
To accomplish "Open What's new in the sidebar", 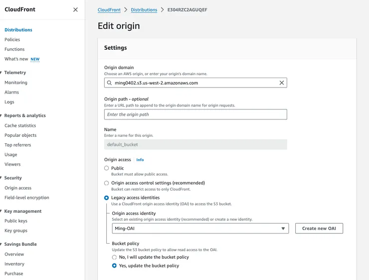I will click(16, 59).
